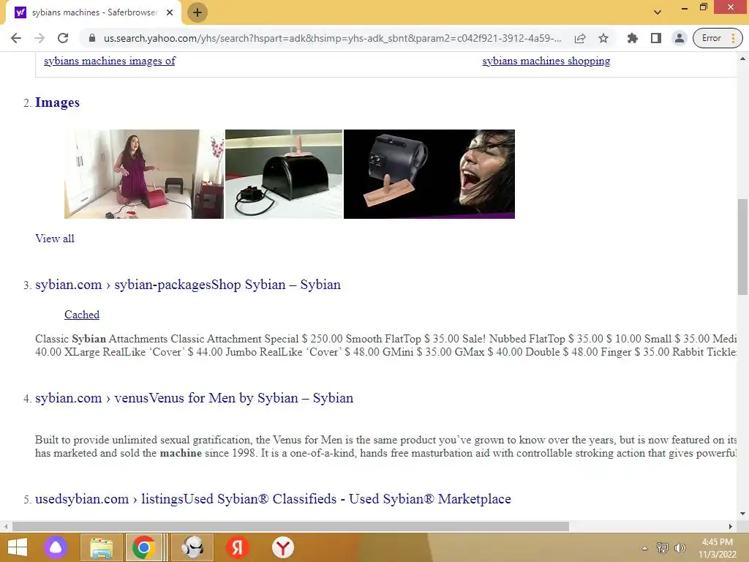The image size is (749, 562).
Task: Click the Images section heading
Action: click(x=57, y=102)
